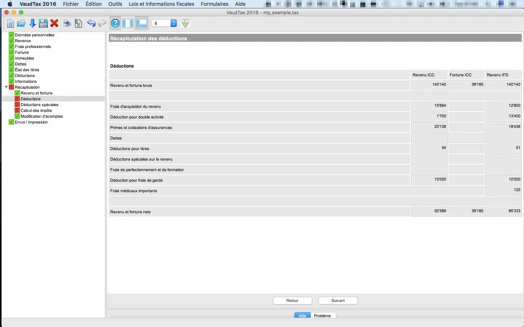524x327 pixels.
Task: Open an existing file with folder icon
Action: (x=21, y=24)
